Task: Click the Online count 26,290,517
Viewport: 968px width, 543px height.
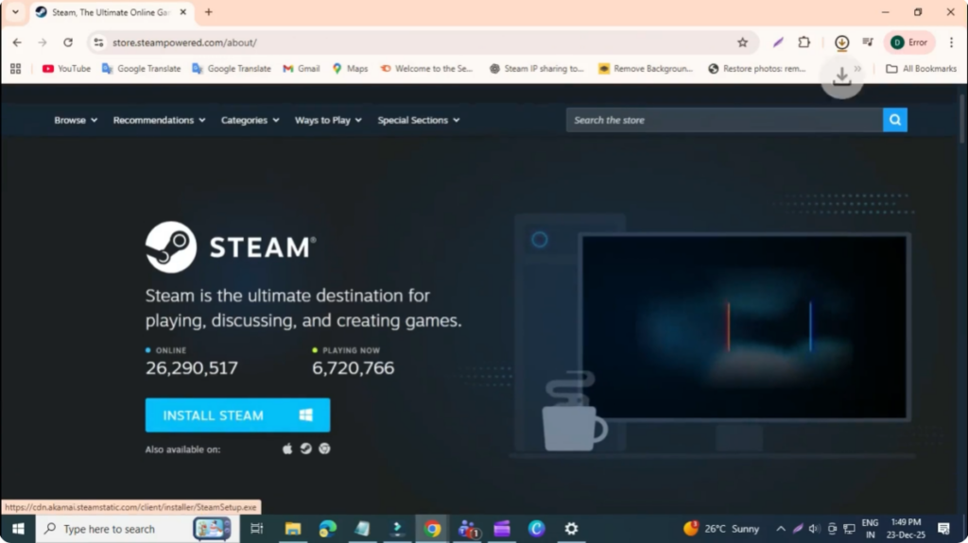Action: [x=191, y=367]
